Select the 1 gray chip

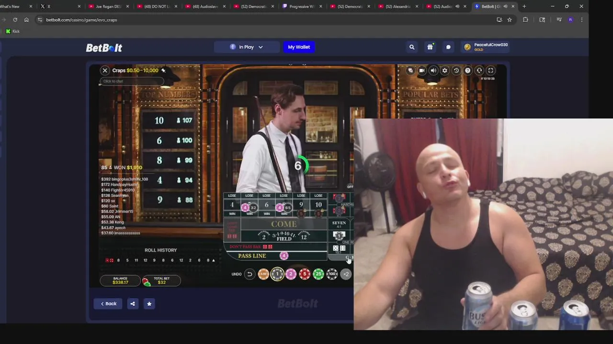click(x=277, y=274)
